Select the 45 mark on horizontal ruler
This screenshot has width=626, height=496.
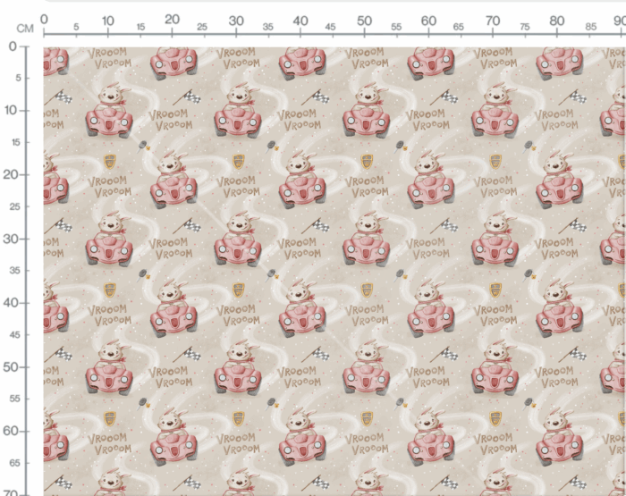point(330,27)
